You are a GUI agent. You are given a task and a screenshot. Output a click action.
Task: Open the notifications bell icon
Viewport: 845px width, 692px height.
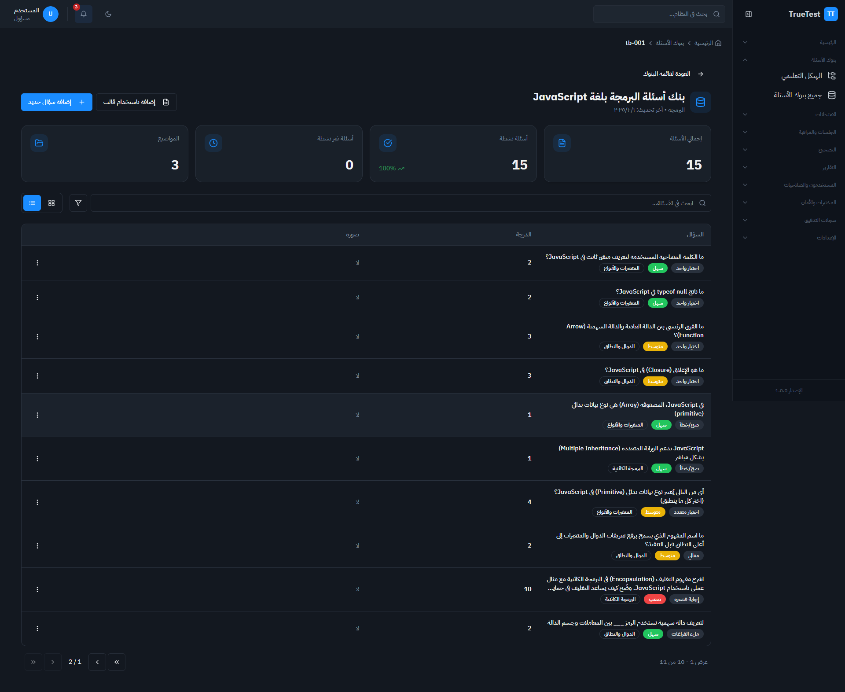(84, 14)
